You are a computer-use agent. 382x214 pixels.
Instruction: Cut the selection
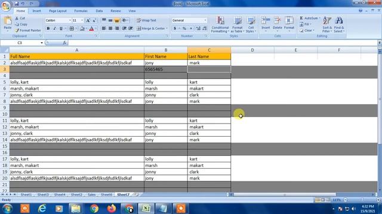(20, 18)
